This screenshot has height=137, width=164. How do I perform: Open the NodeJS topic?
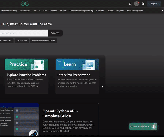[x=63, y=11]
